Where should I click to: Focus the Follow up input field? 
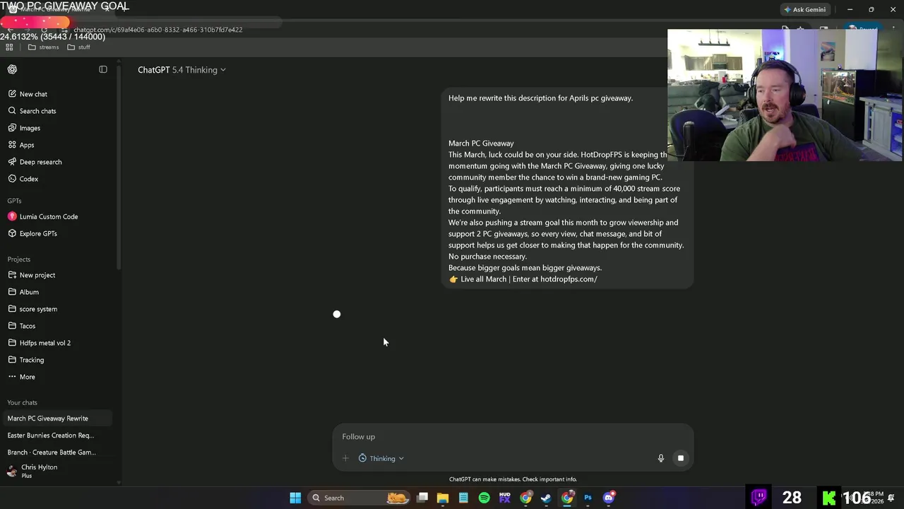pyautogui.click(x=513, y=437)
